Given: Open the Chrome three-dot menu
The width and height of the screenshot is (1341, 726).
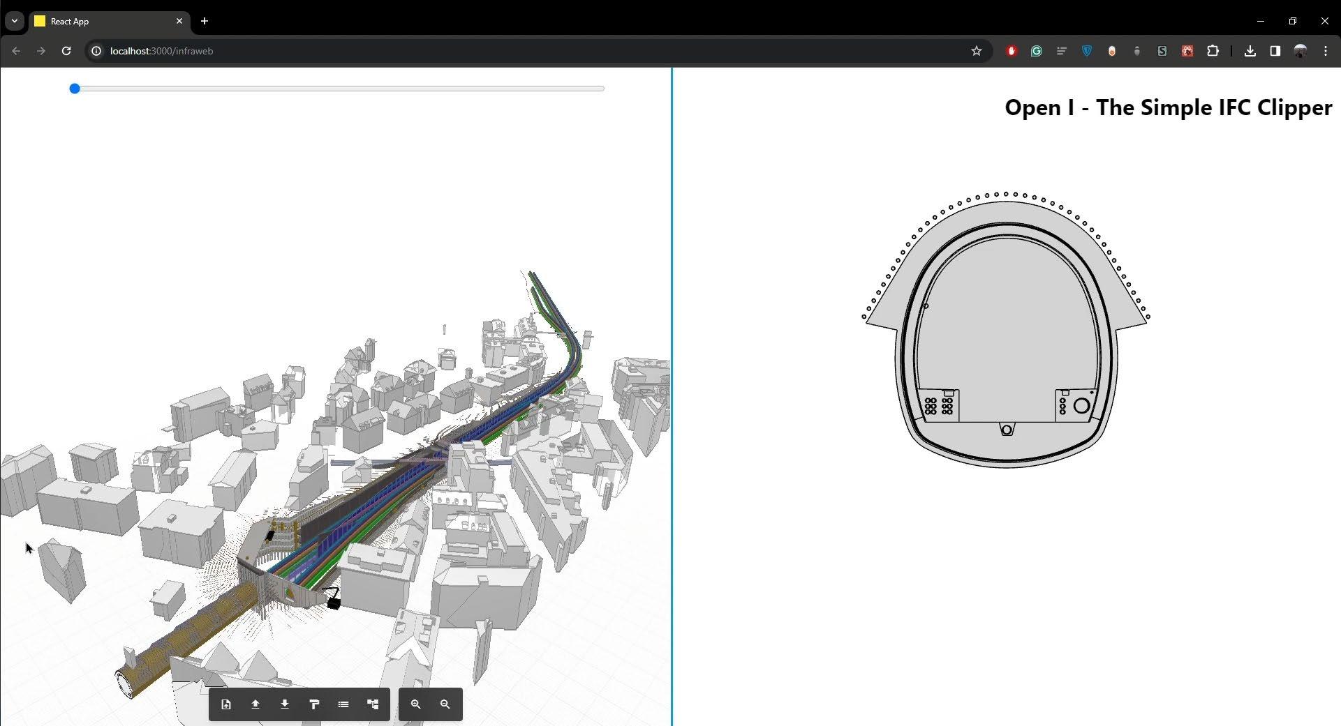Looking at the screenshot, I should pos(1326,51).
